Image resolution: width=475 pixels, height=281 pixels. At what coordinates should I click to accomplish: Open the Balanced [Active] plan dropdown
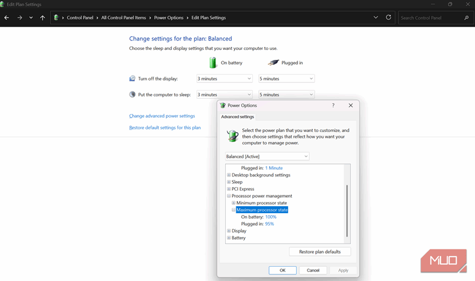[x=267, y=156]
